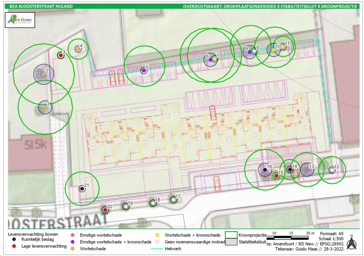Click the Lage levensverwachting red legend dot
The width and height of the screenshot is (364, 256).
point(14,246)
